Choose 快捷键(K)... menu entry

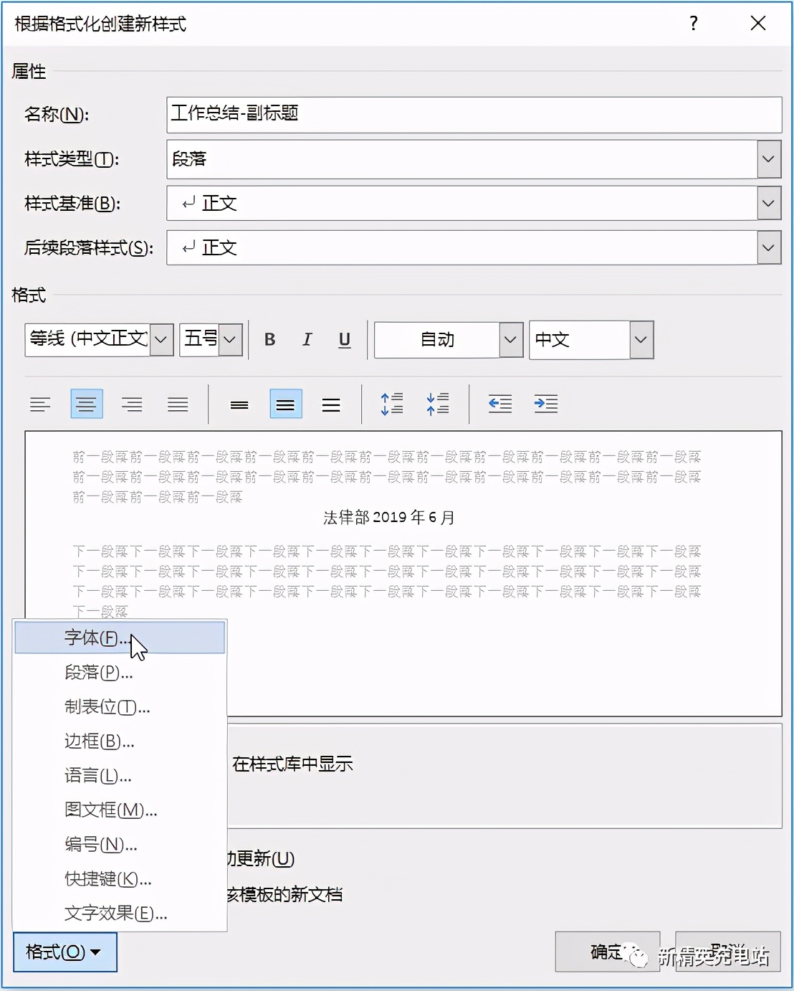point(120,879)
